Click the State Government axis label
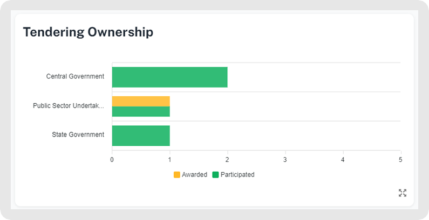 [78, 134]
